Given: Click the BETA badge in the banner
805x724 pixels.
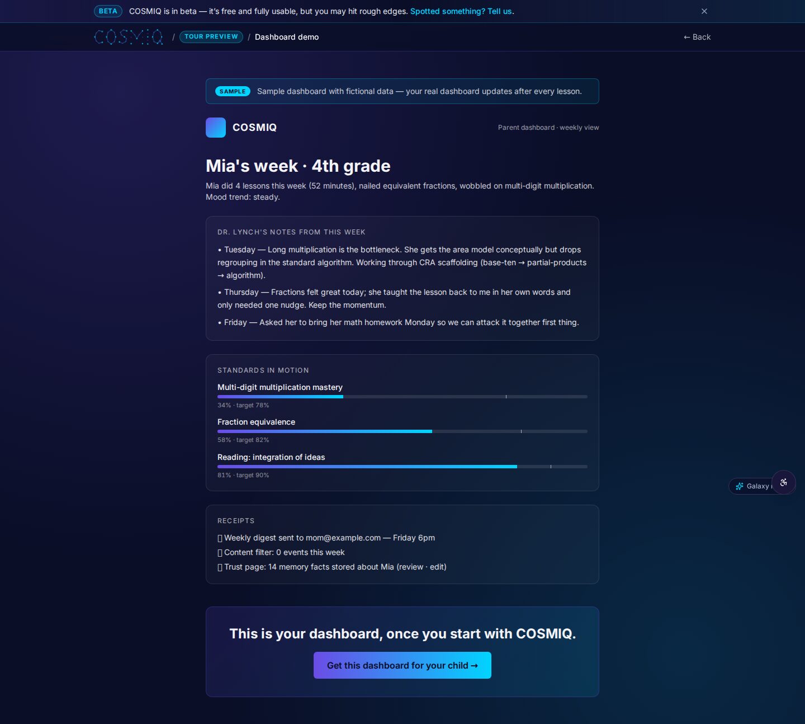Looking at the screenshot, I should (108, 11).
